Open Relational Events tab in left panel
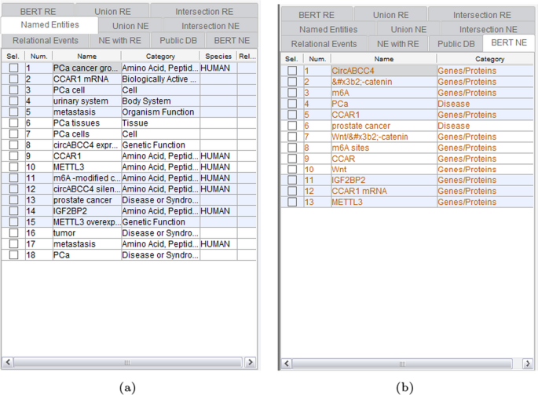 tap(46, 41)
